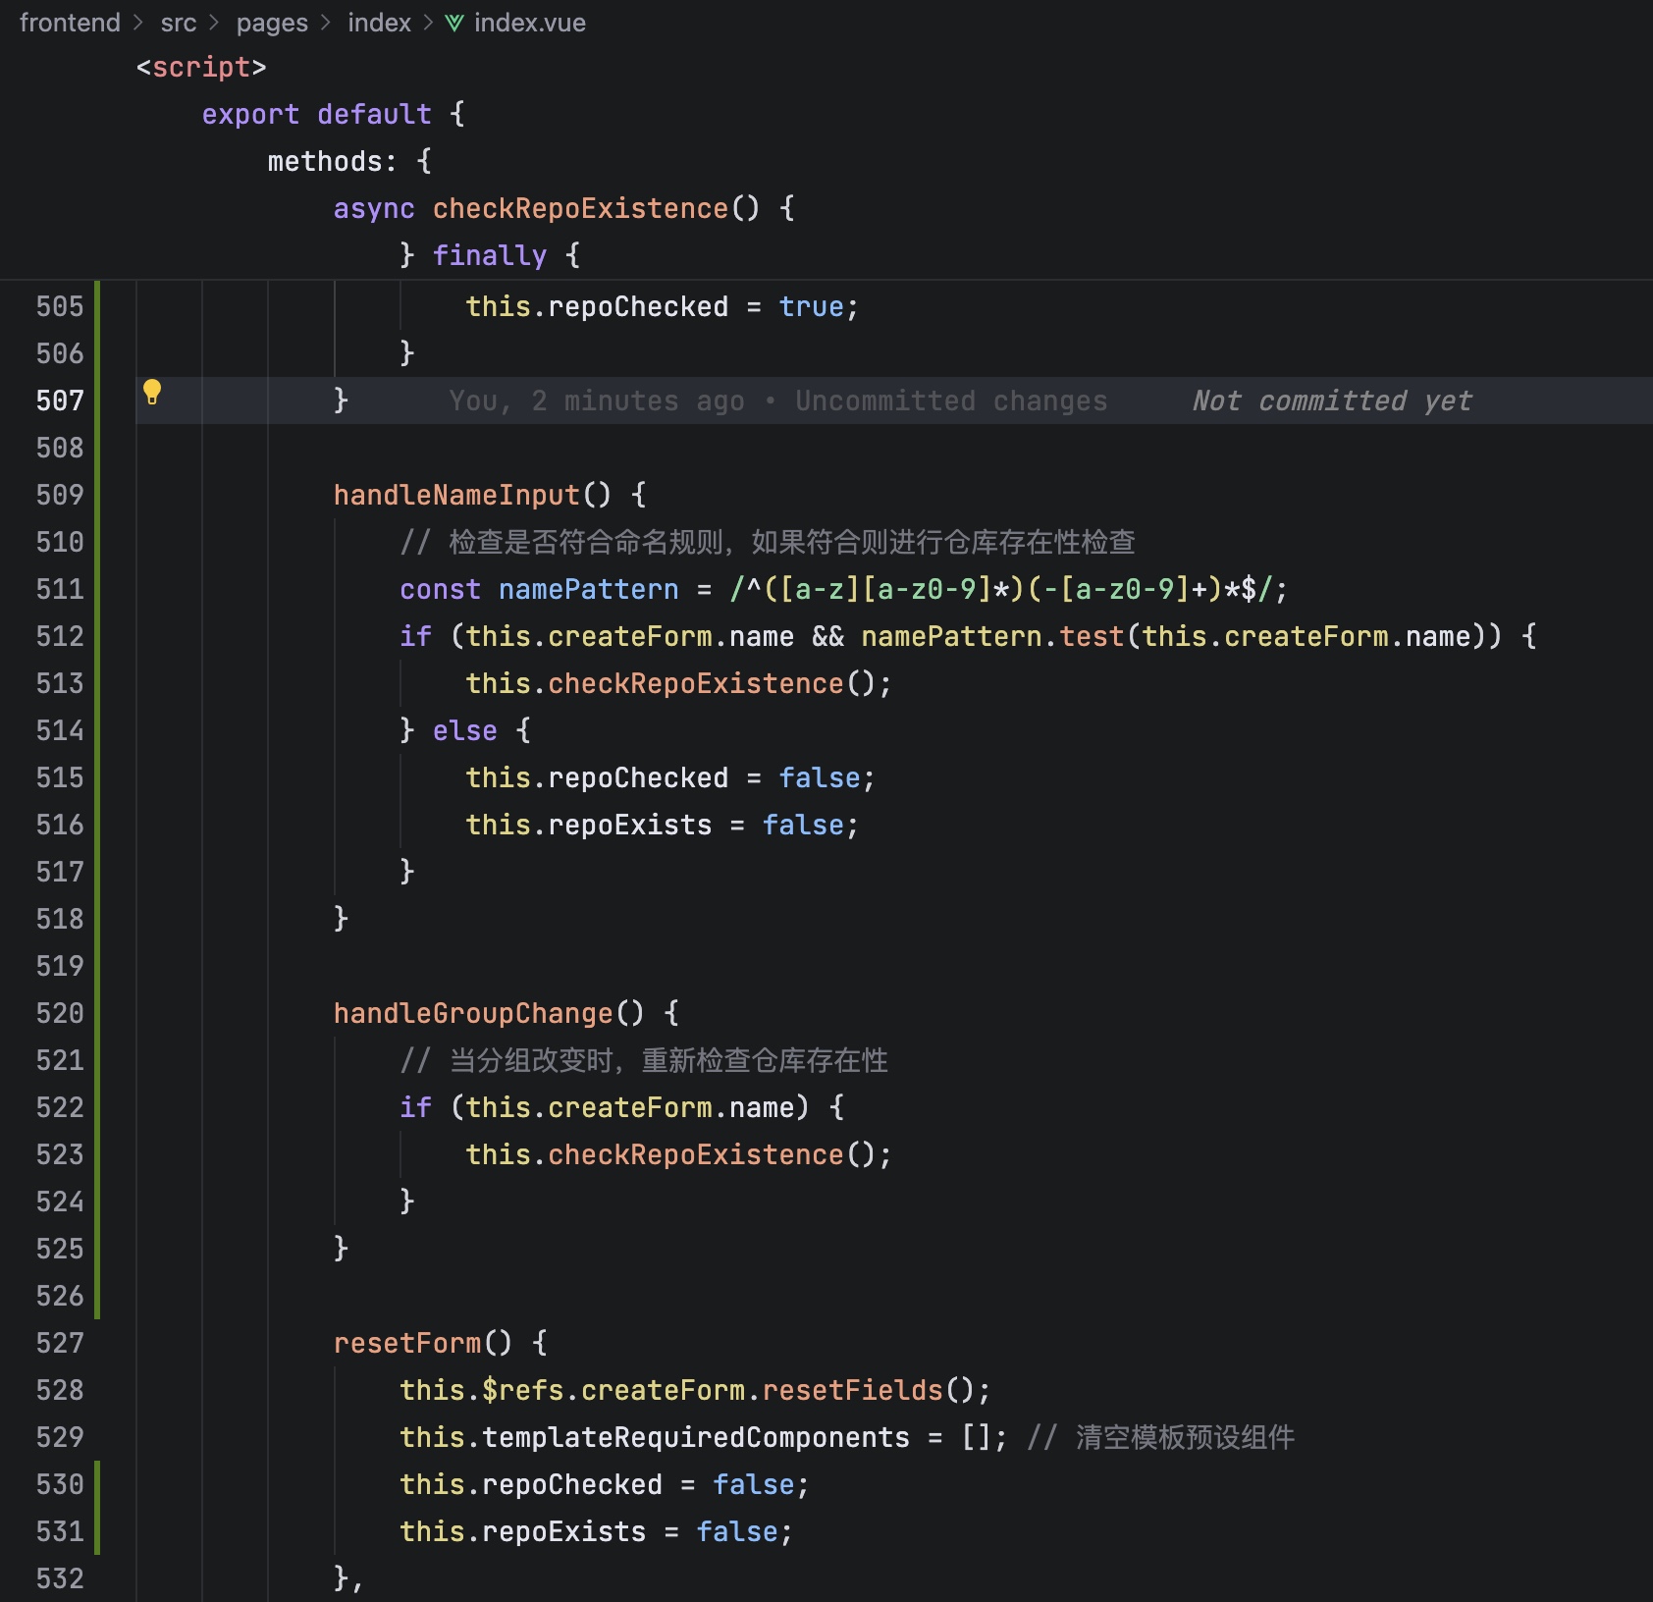The image size is (1653, 1602).
Task: Open the 'src' breadcrumb segment
Action: 179,23
